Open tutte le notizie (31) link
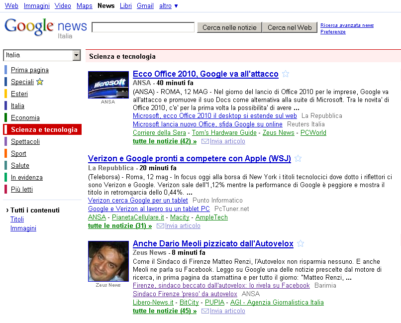This screenshot has height=323, width=401. [120, 226]
